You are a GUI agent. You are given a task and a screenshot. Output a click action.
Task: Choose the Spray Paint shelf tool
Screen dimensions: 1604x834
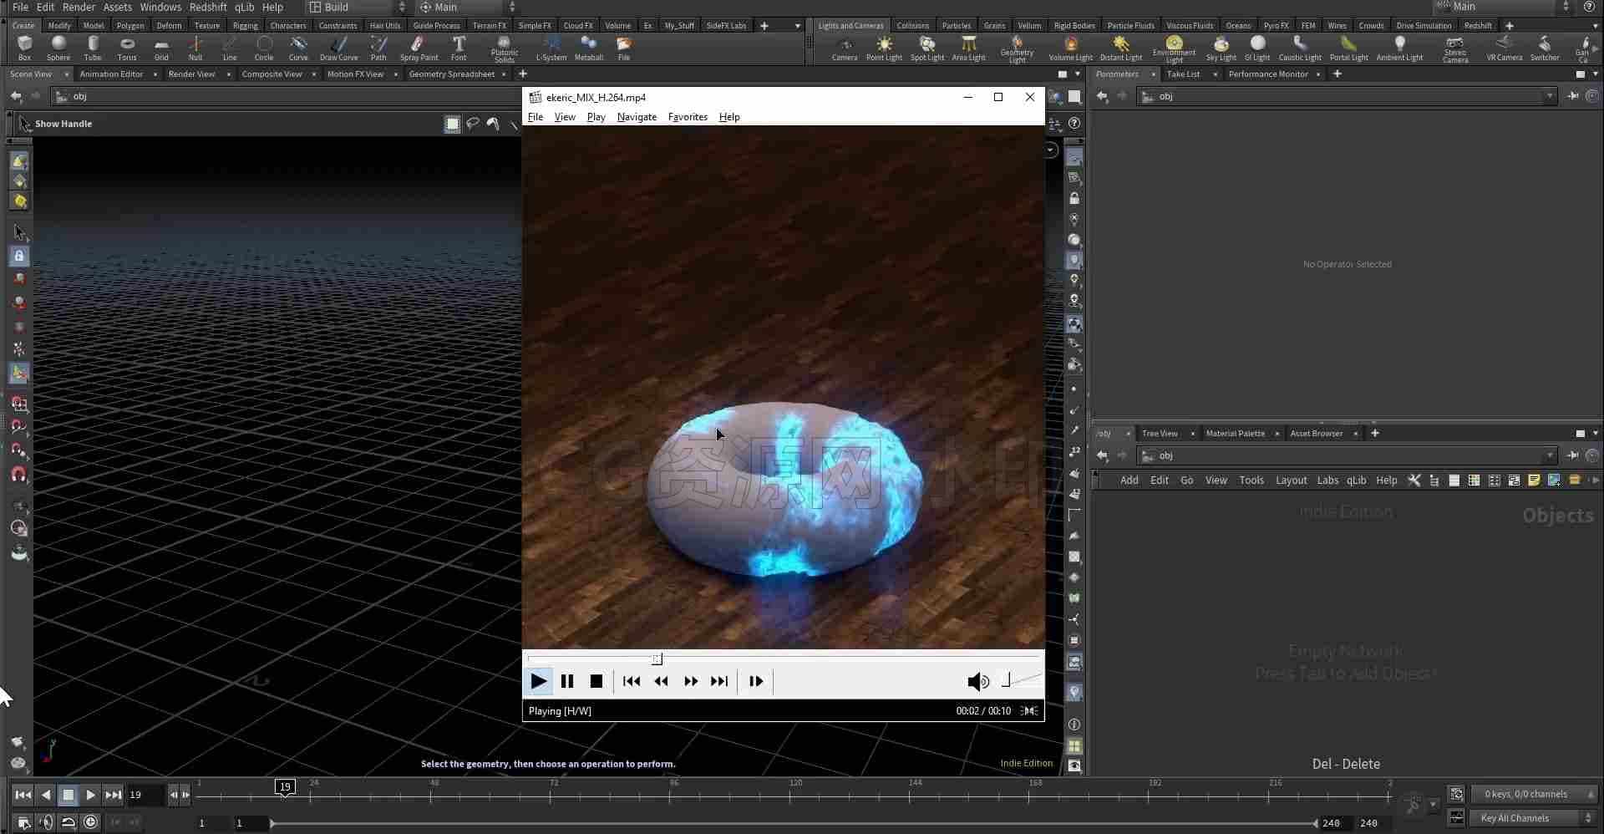click(x=419, y=48)
